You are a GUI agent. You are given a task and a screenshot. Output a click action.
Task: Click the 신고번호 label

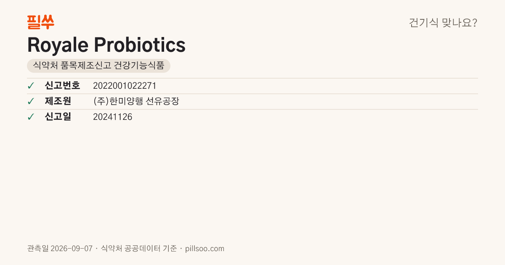(62, 86)
